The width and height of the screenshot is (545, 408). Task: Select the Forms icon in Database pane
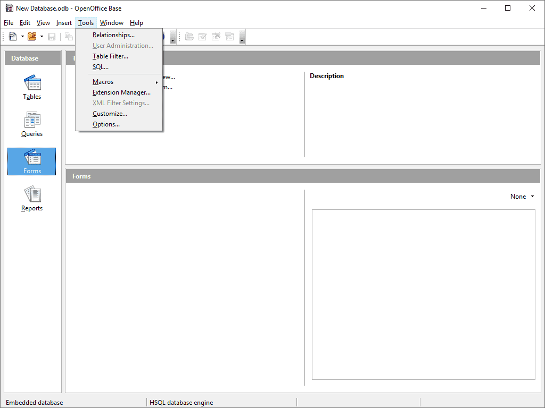click(x=31, y=161)
